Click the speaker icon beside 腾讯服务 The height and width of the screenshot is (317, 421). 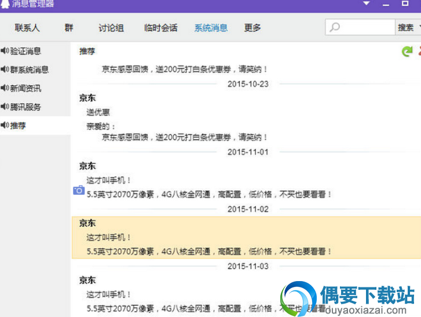[x=5, y=107]
